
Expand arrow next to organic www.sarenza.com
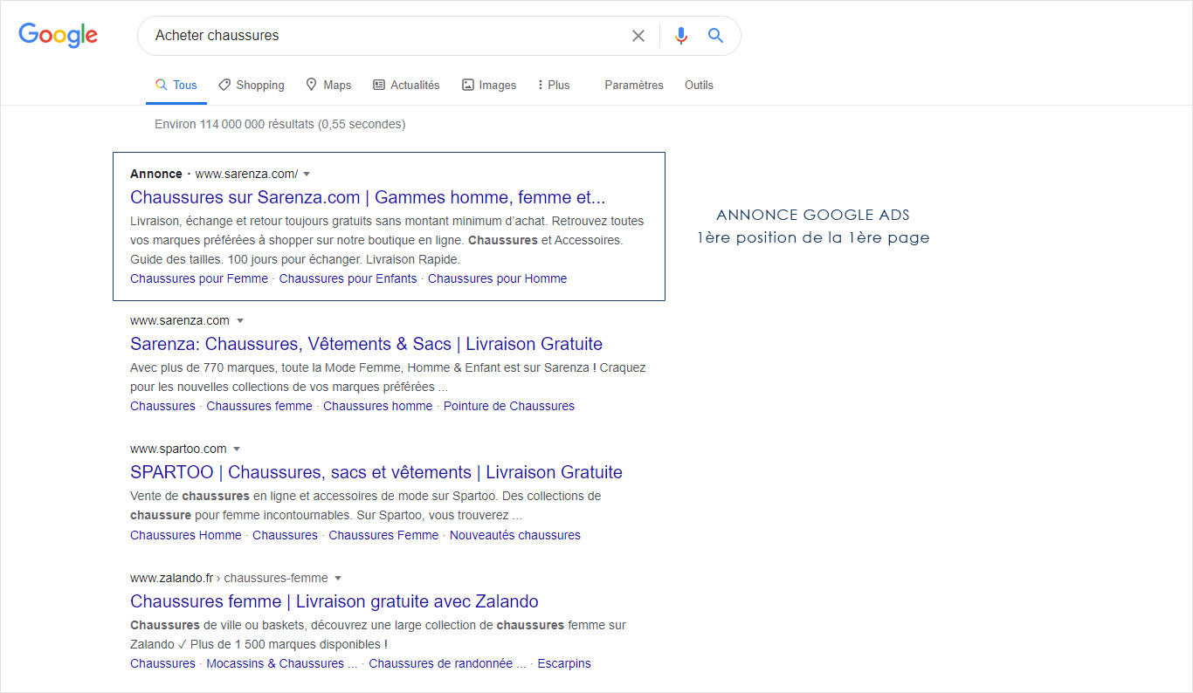[x=240, y=320]
